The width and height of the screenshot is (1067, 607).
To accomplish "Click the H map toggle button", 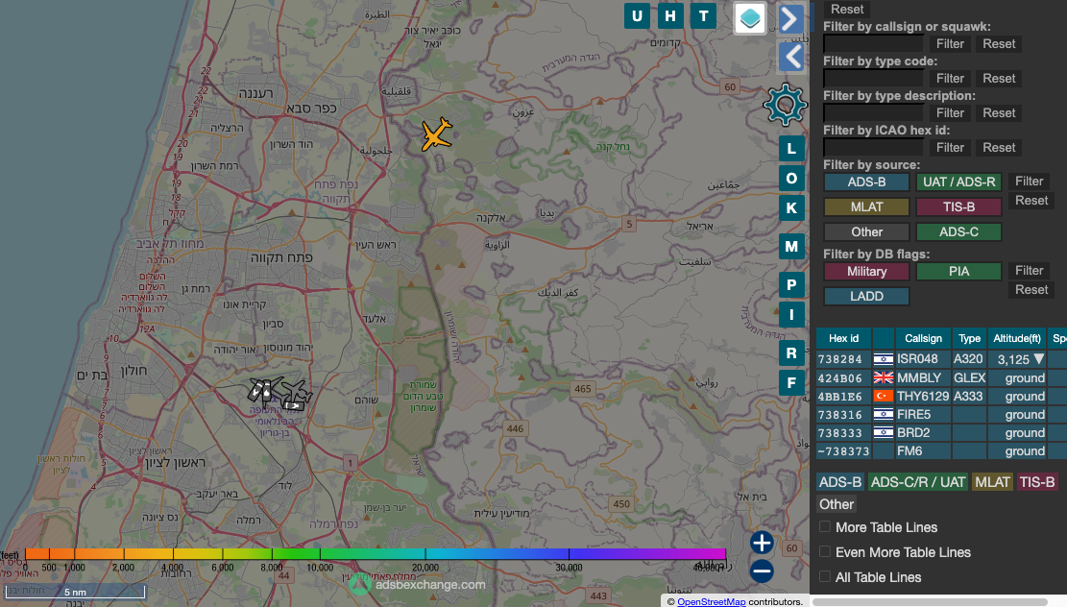I will pos(670,16).
